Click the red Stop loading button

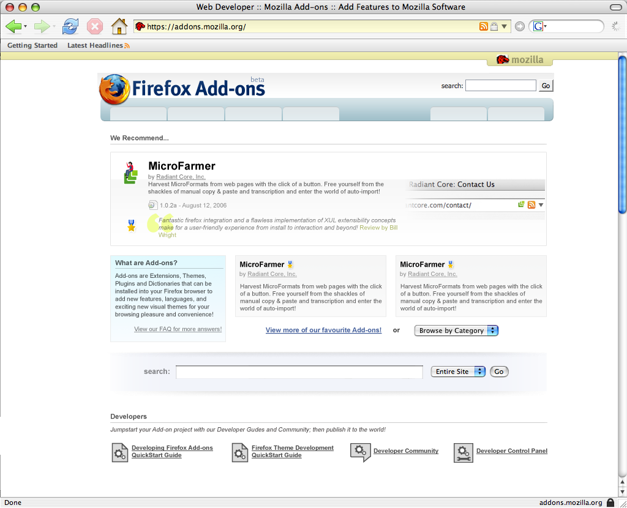95,27
